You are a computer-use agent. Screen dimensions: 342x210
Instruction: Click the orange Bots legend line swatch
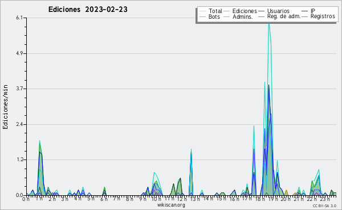(202, 16)
